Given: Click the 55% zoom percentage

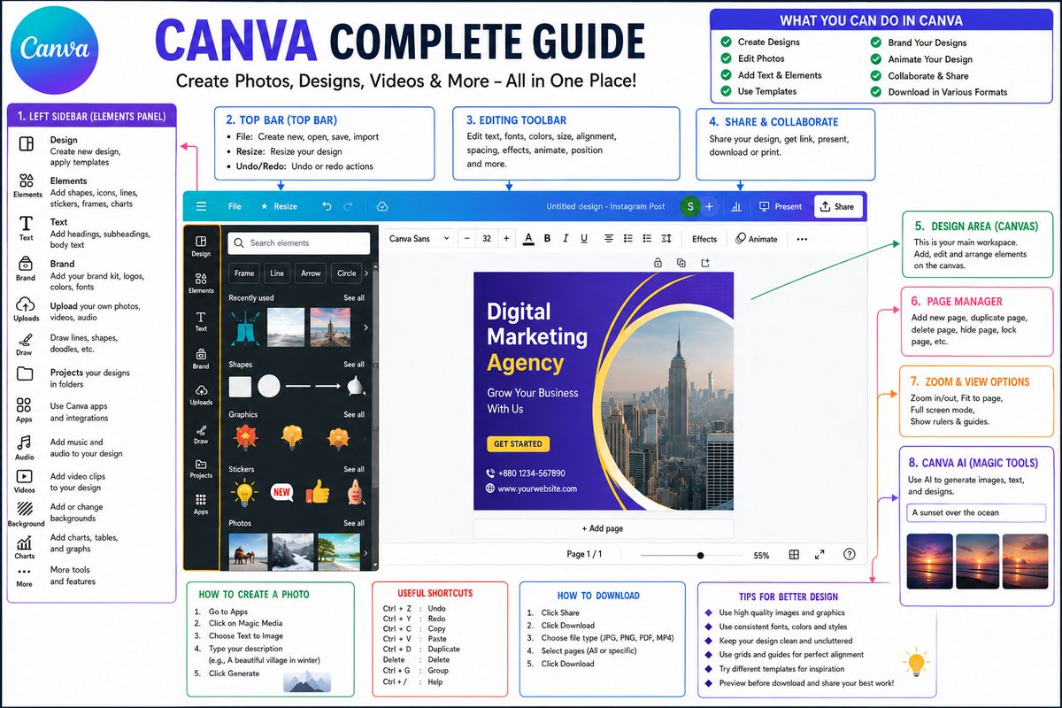Looking at the screenshot, I should (x=761, y=556).
